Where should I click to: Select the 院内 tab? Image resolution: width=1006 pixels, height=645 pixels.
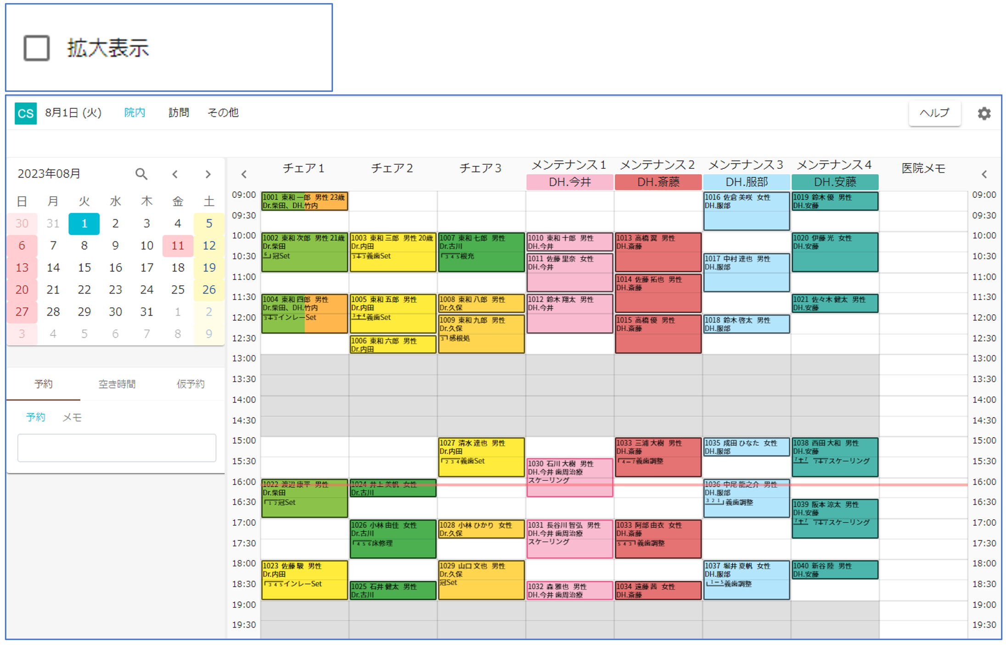point(135,112)
